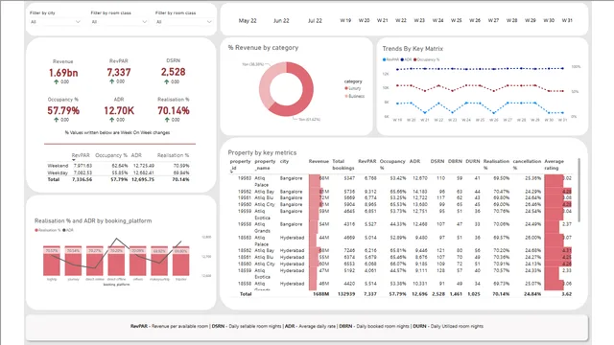This screenshot has height=345, width=614.
Task: Click property row 18562 Atliq Bay Hyderabad
Action: click(x=400, y=250)
